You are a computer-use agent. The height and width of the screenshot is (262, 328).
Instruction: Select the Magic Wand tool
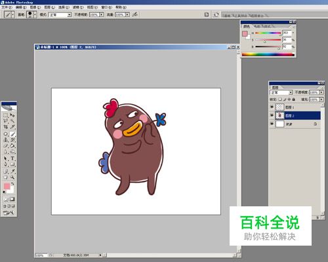coord(12,121)
